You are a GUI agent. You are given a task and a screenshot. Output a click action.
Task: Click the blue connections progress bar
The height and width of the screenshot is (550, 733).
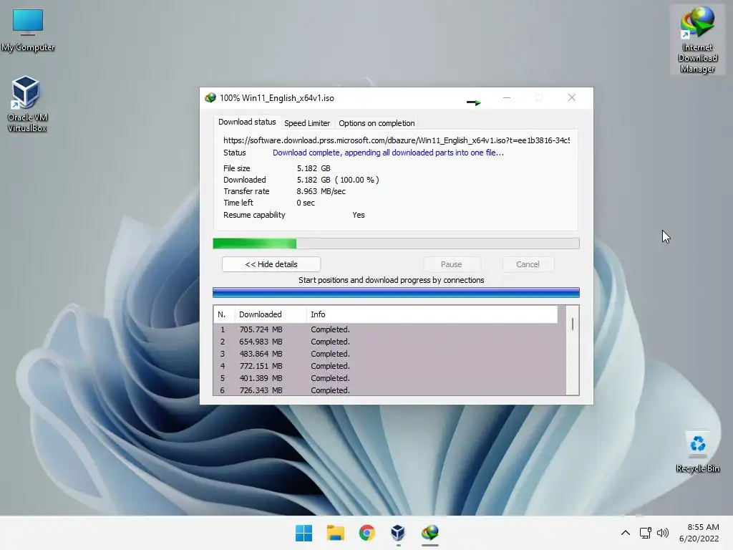(x=396, y=293)
